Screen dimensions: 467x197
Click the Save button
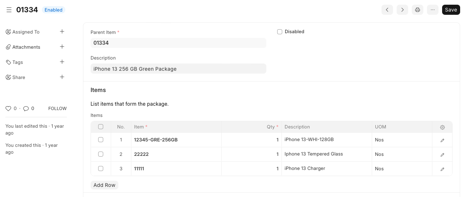(451, 10)
